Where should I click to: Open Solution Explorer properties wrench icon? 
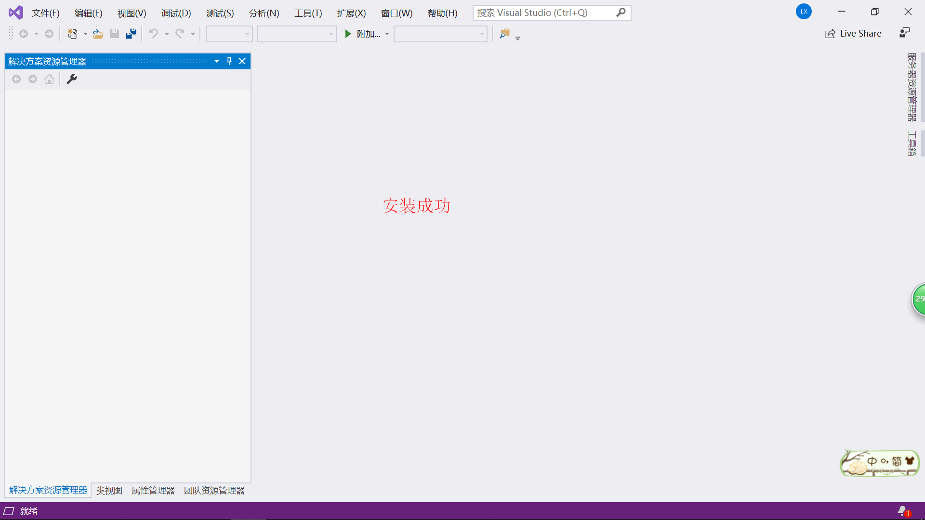[x=72, y=79]
